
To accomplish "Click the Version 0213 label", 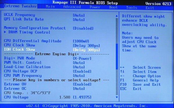I will pos(158,4).
